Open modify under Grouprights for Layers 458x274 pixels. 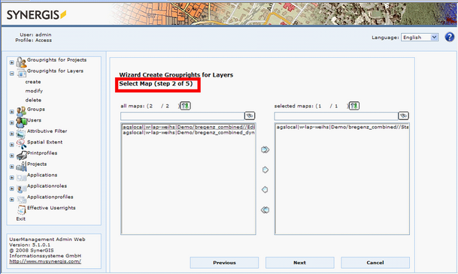click(x=34, y=91)
